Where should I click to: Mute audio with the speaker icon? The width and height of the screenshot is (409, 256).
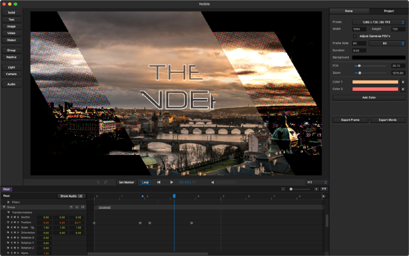(213, 182)
